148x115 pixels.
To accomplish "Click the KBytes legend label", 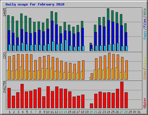I will click(145, 103).
